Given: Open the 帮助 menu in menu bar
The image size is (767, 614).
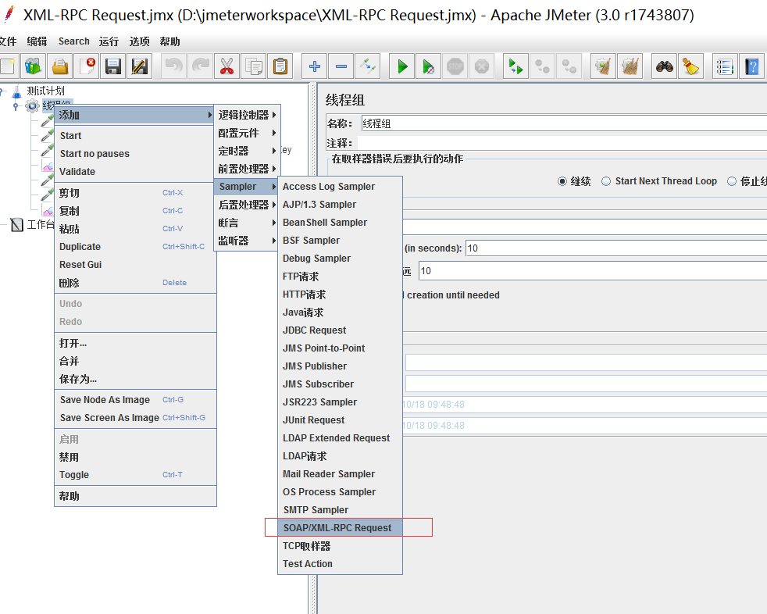Looking at the screenshot, I should 169,41.
